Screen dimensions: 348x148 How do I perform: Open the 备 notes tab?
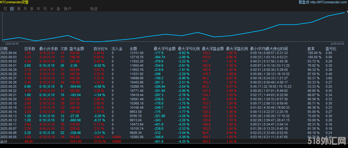click(58, 9)
